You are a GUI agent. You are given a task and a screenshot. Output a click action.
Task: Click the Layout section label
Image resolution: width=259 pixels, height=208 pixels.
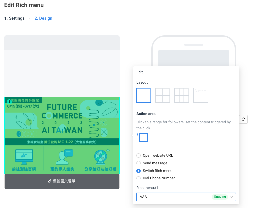[142, 82]
